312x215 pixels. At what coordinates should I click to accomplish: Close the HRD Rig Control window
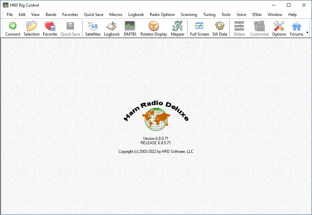(304, 5)
